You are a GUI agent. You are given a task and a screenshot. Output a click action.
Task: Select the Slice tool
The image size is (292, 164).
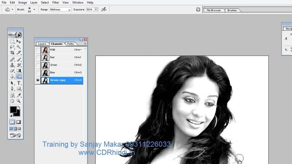click(19, 53)
